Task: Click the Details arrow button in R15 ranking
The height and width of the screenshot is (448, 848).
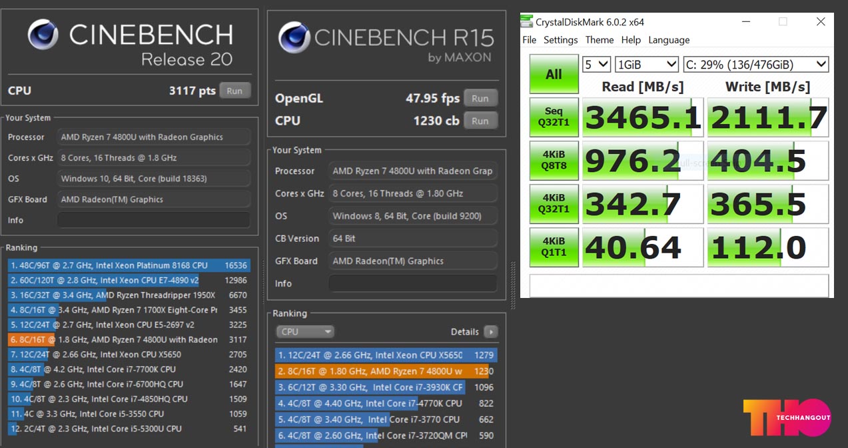Action: tap(491, 331)
